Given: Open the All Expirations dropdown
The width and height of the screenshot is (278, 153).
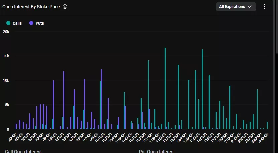Looking at the screenshot, I should tap(235, 7).
